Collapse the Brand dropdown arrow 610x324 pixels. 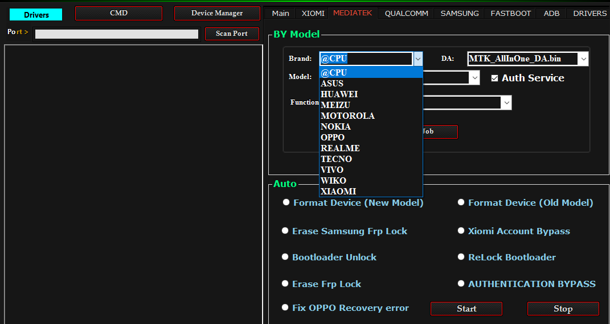pyautogui.click(x=418, y=59)
